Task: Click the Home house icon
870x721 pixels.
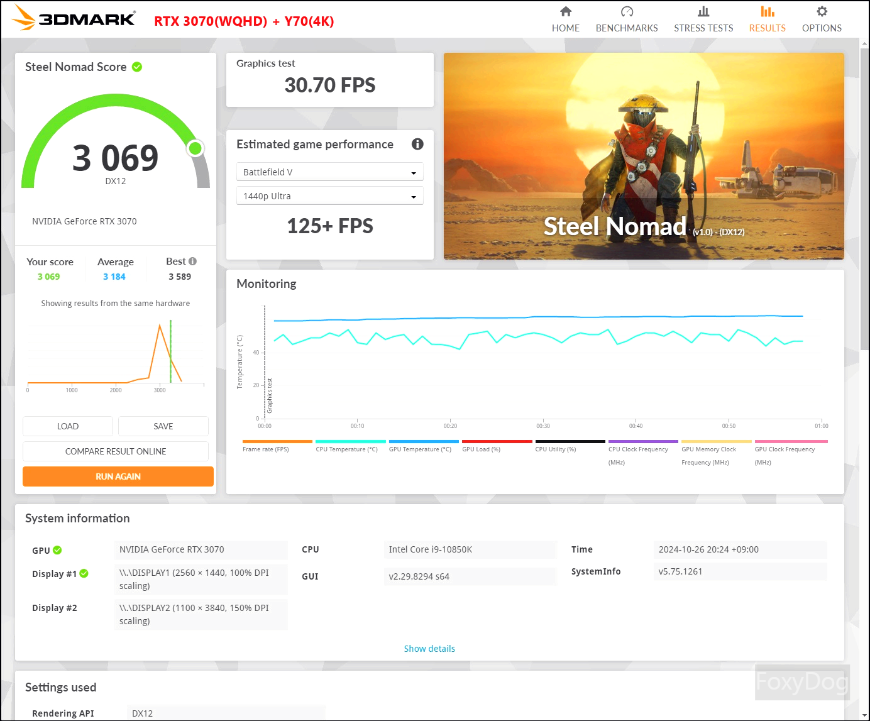Action: coord(566,11)
